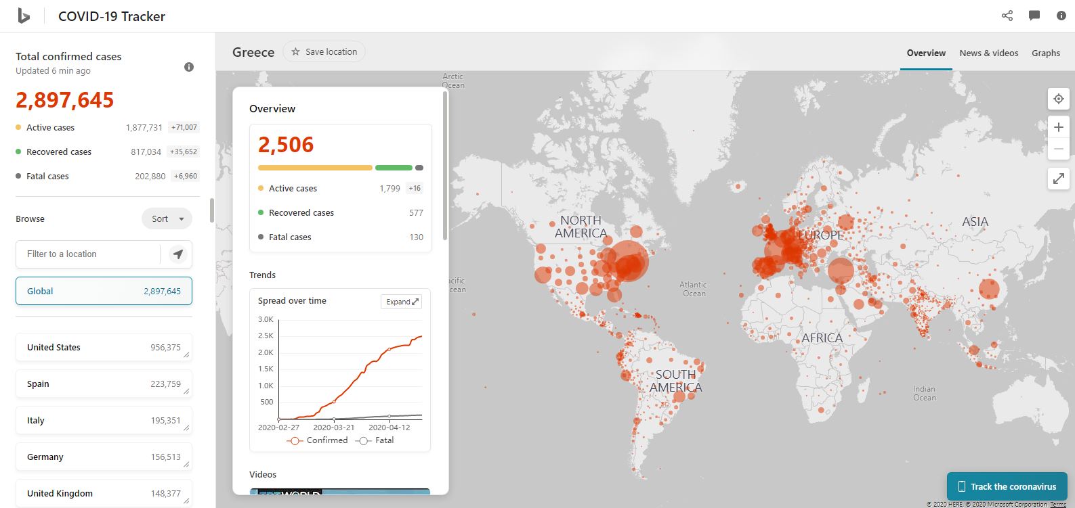The height and width of the screenshot is (508, 1075).
Task: Share the tracker via share icon
Action: pyautogui.click(x=1007, y=16)
